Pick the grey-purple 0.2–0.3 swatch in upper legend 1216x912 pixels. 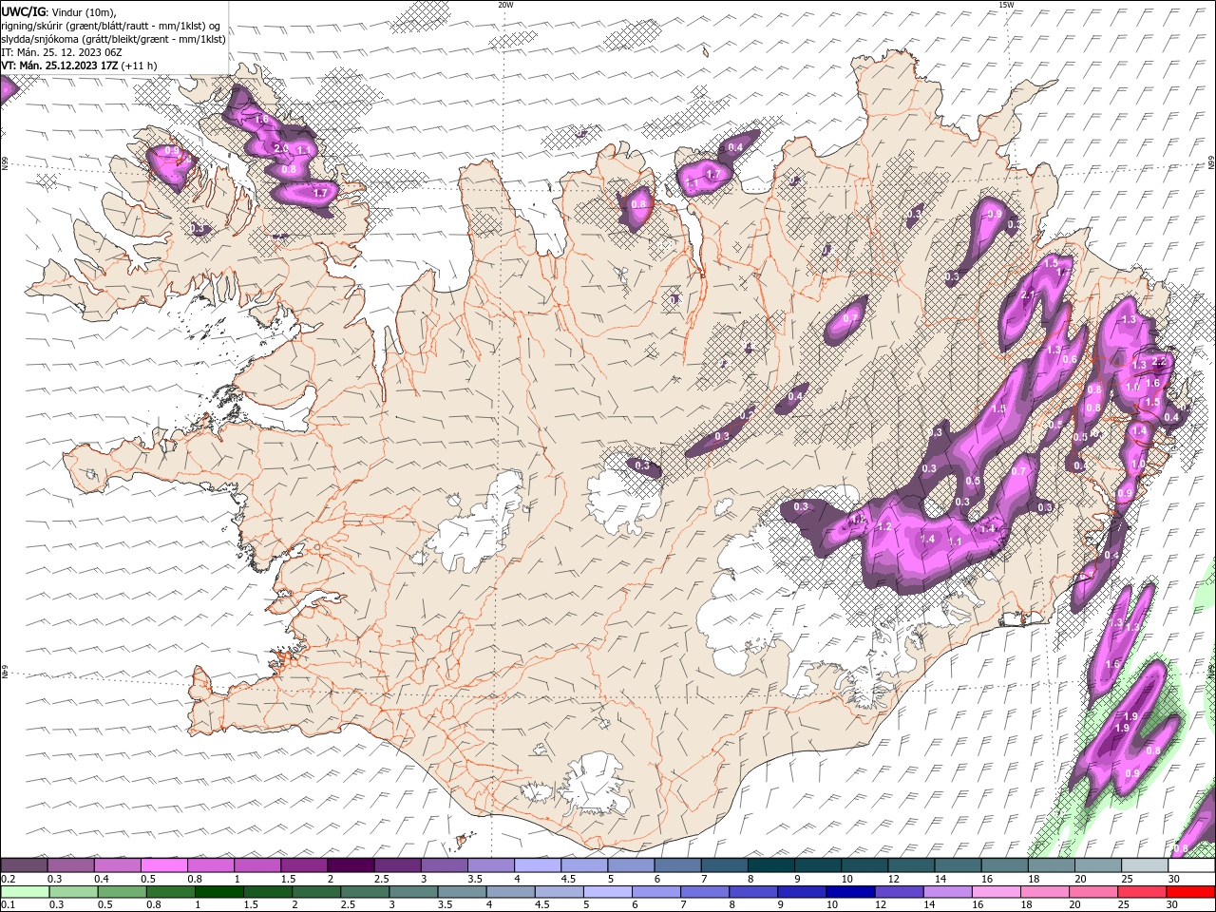point(25,865)
